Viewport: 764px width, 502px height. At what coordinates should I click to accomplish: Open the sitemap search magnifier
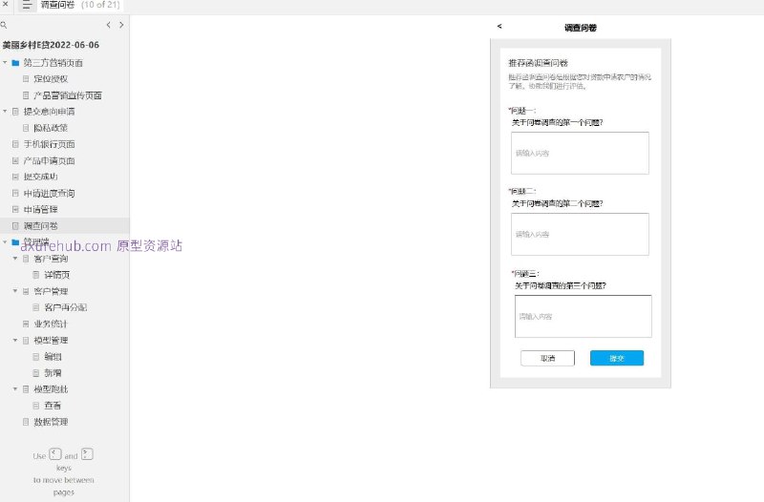coord(4,25)
